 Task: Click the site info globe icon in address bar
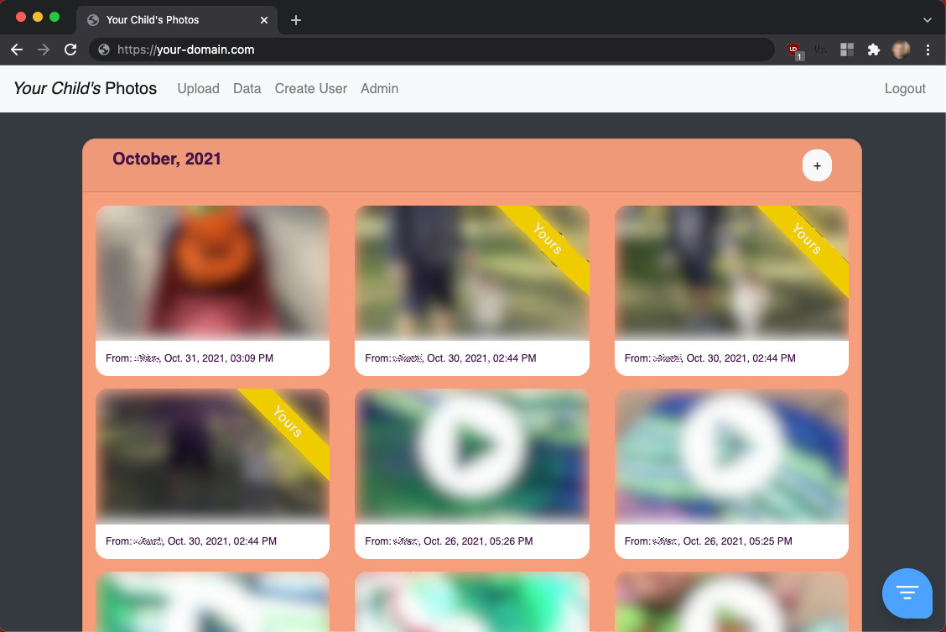pos(104,50)
